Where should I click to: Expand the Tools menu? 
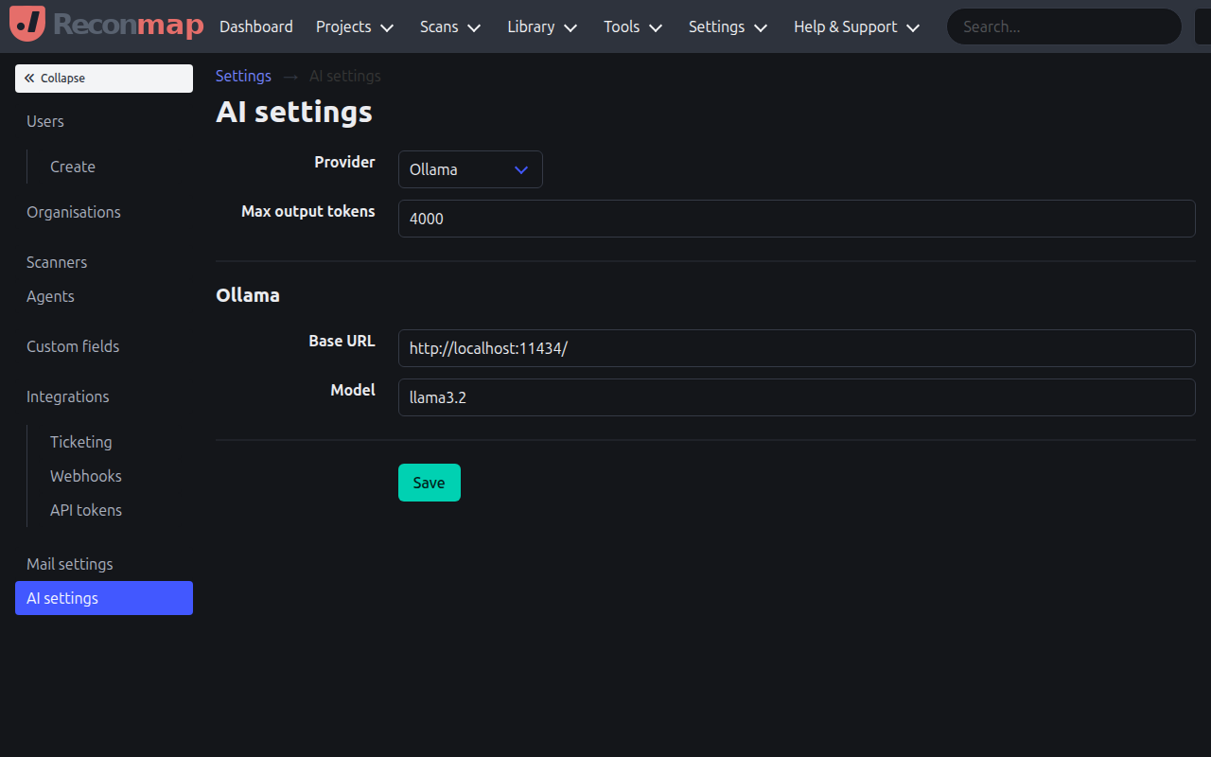point(632,26)
